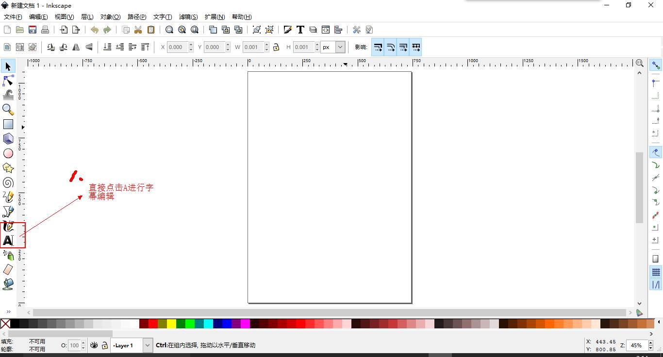Click the canvas horizontal scrollbar

click(x=330, y=313)
